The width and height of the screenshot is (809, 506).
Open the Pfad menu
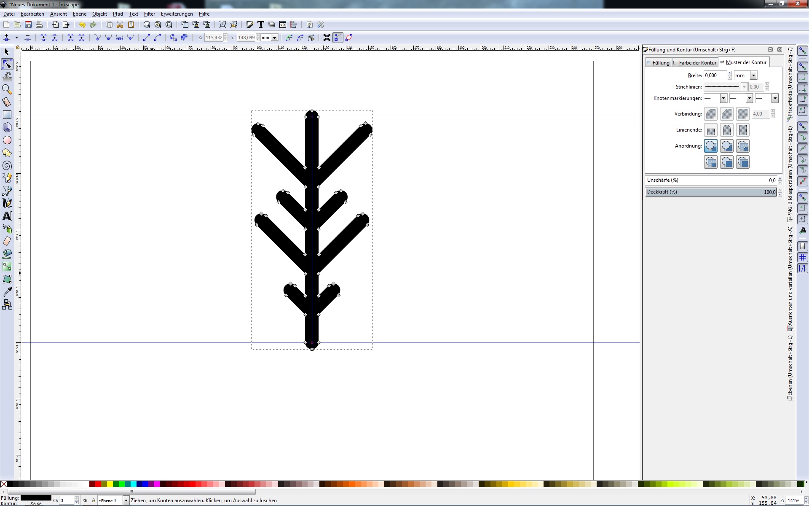click(x=118, y=14)
